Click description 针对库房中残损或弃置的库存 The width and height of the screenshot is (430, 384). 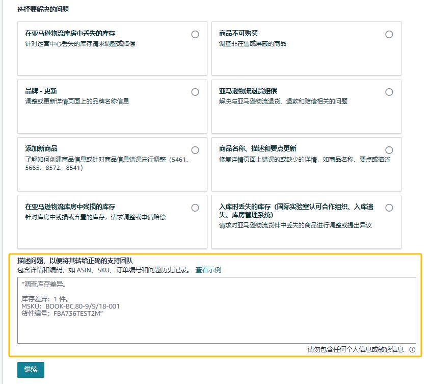95,217
